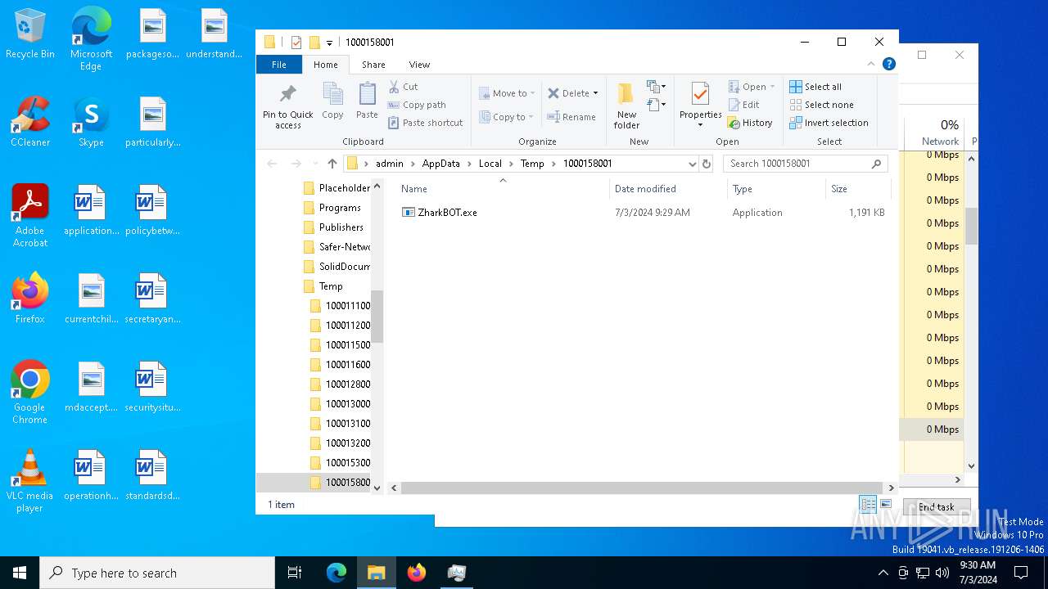Screen dimensions: 1048x589
Task: Open Adobe Acrobat desktop shortcut
Action: [29, 216]
